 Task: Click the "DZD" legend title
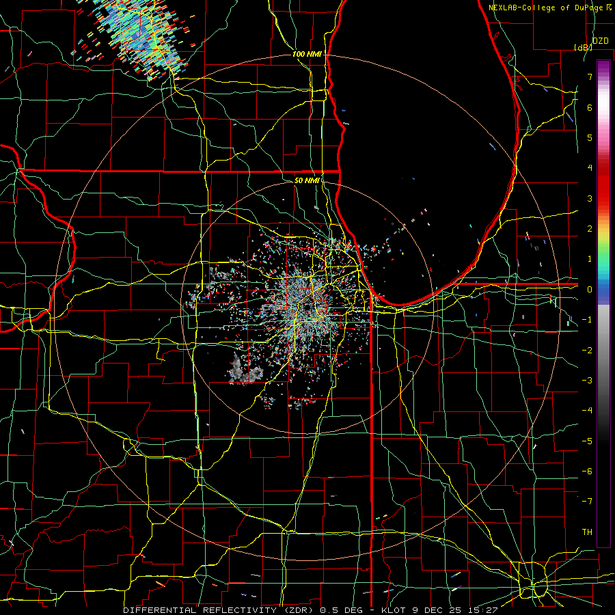pyautogui.click(x=600, y=41)
